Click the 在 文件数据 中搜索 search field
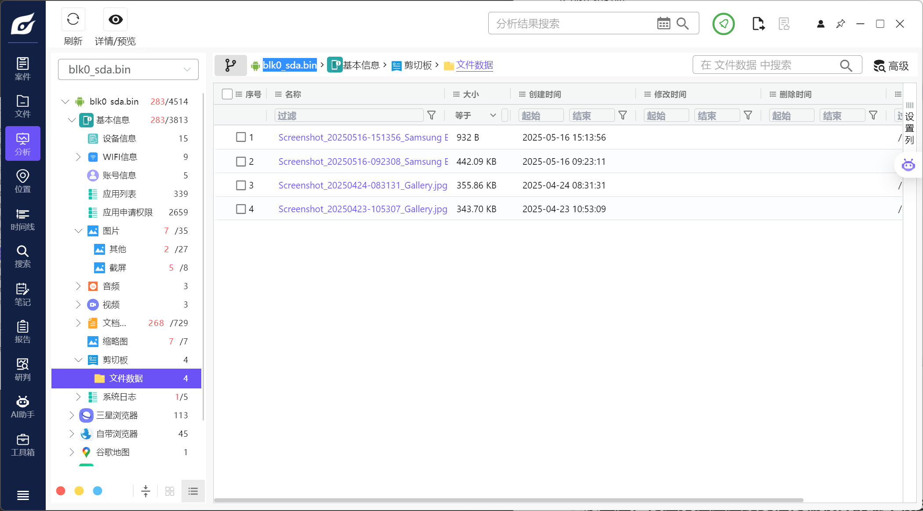This screenshot has width=923, height=511. coord(767,65)
